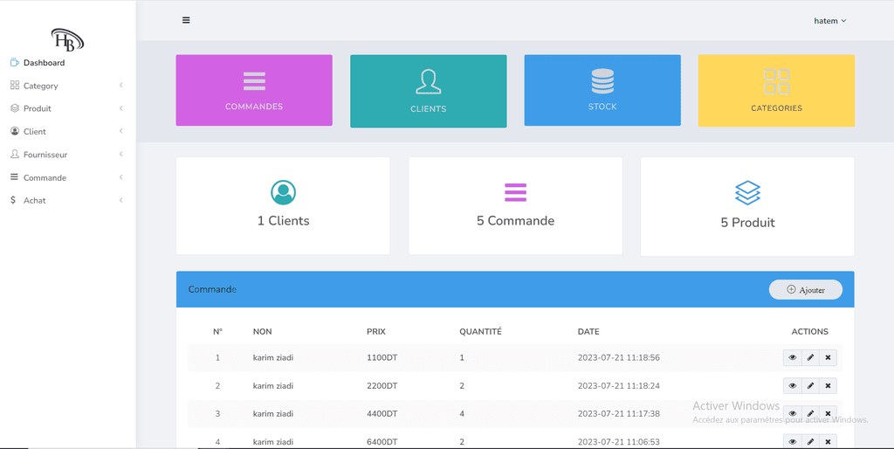Click the Fournisseur person icon in sidebar
This screenshot has width=894, height=449.
pyautogui.click(x=15, y=154)
